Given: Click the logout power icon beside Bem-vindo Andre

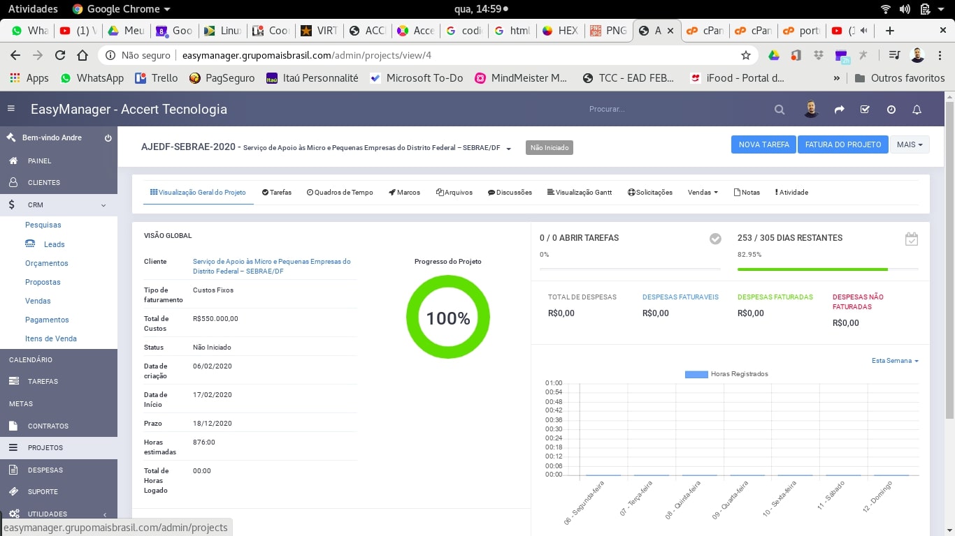Looking at the screenshot, I should click(108, 138).
